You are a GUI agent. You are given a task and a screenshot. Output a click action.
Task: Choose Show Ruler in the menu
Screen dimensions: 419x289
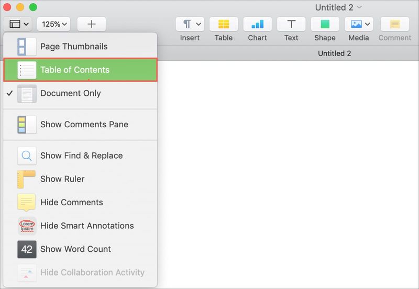80,179
